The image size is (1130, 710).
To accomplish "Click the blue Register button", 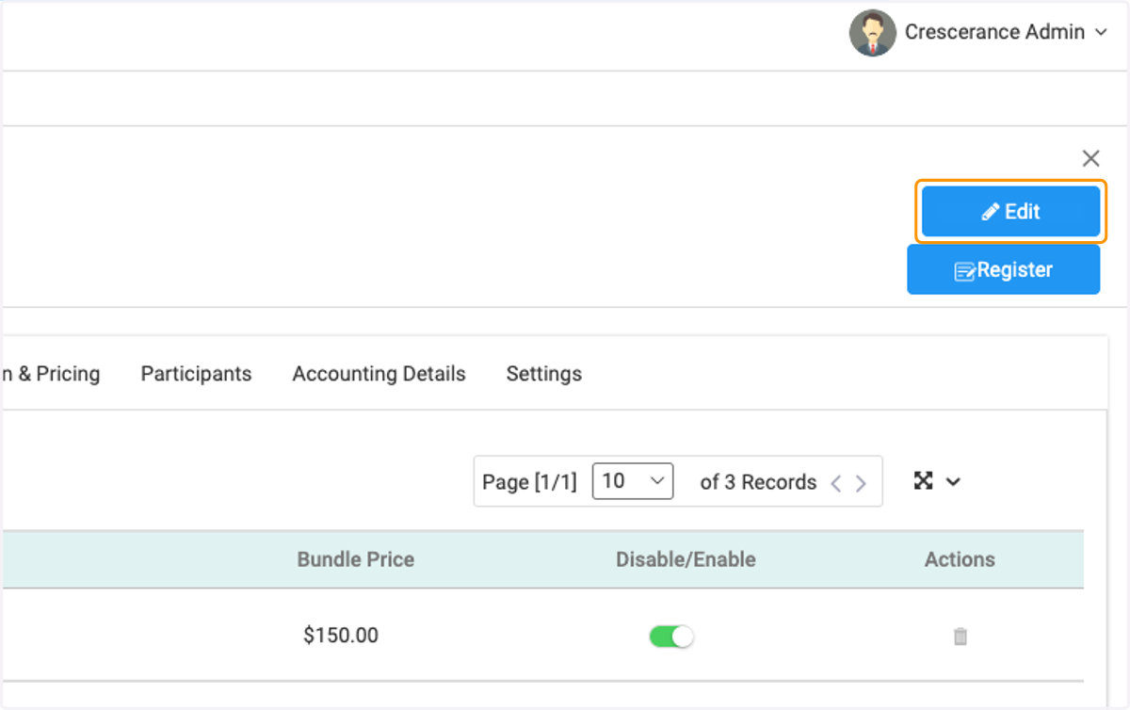I will [x=1003, y=270].
